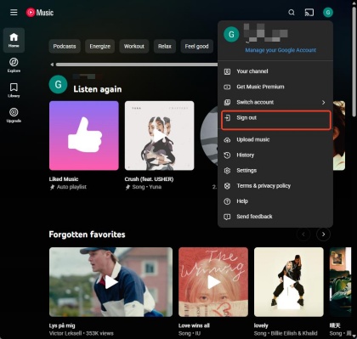
Task: Open Terms & privacy policy
Action: [x=275, y=186]
